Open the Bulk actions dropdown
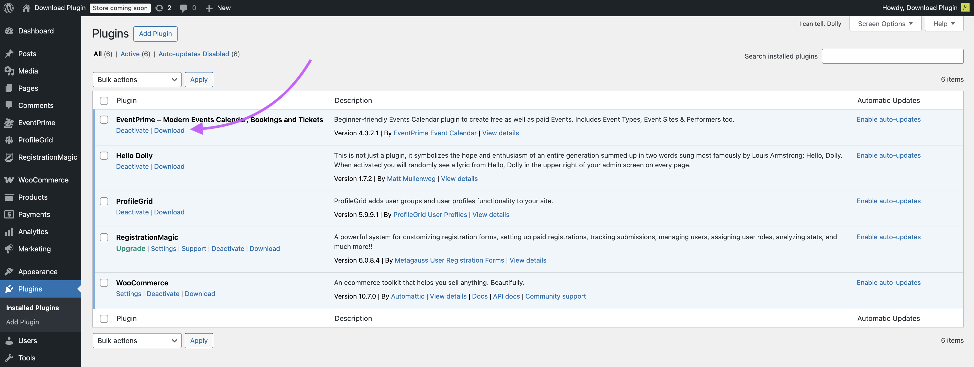Image resolution: width=974 pixels, height=367 pixels. click(x=137, y=79)
